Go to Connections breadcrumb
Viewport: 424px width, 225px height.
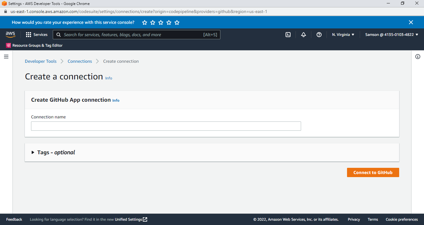click(x=80, y=61)
